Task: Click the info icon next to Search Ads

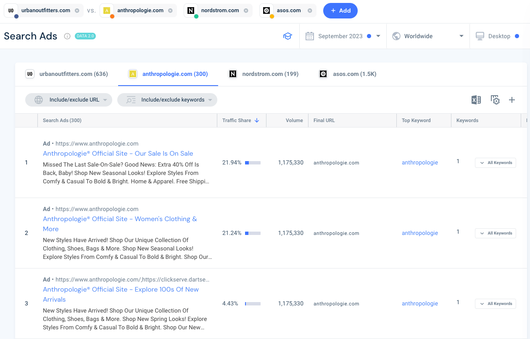Action: click(x=67, y=36)
